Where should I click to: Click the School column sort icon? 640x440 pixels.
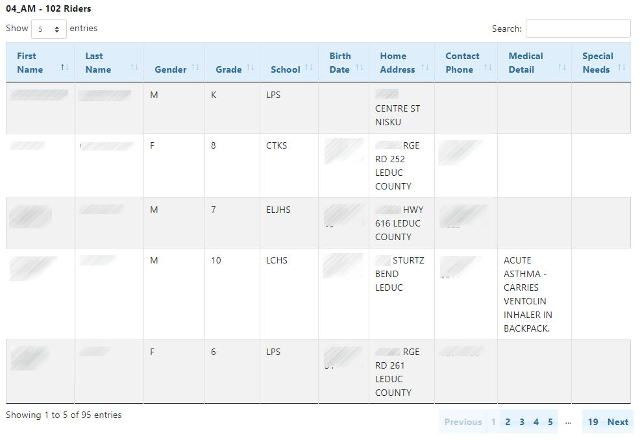pyautogui.click(x=309, y=69)
